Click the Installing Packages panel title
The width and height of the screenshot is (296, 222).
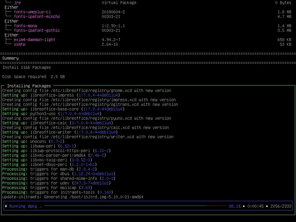pos(29,86)
